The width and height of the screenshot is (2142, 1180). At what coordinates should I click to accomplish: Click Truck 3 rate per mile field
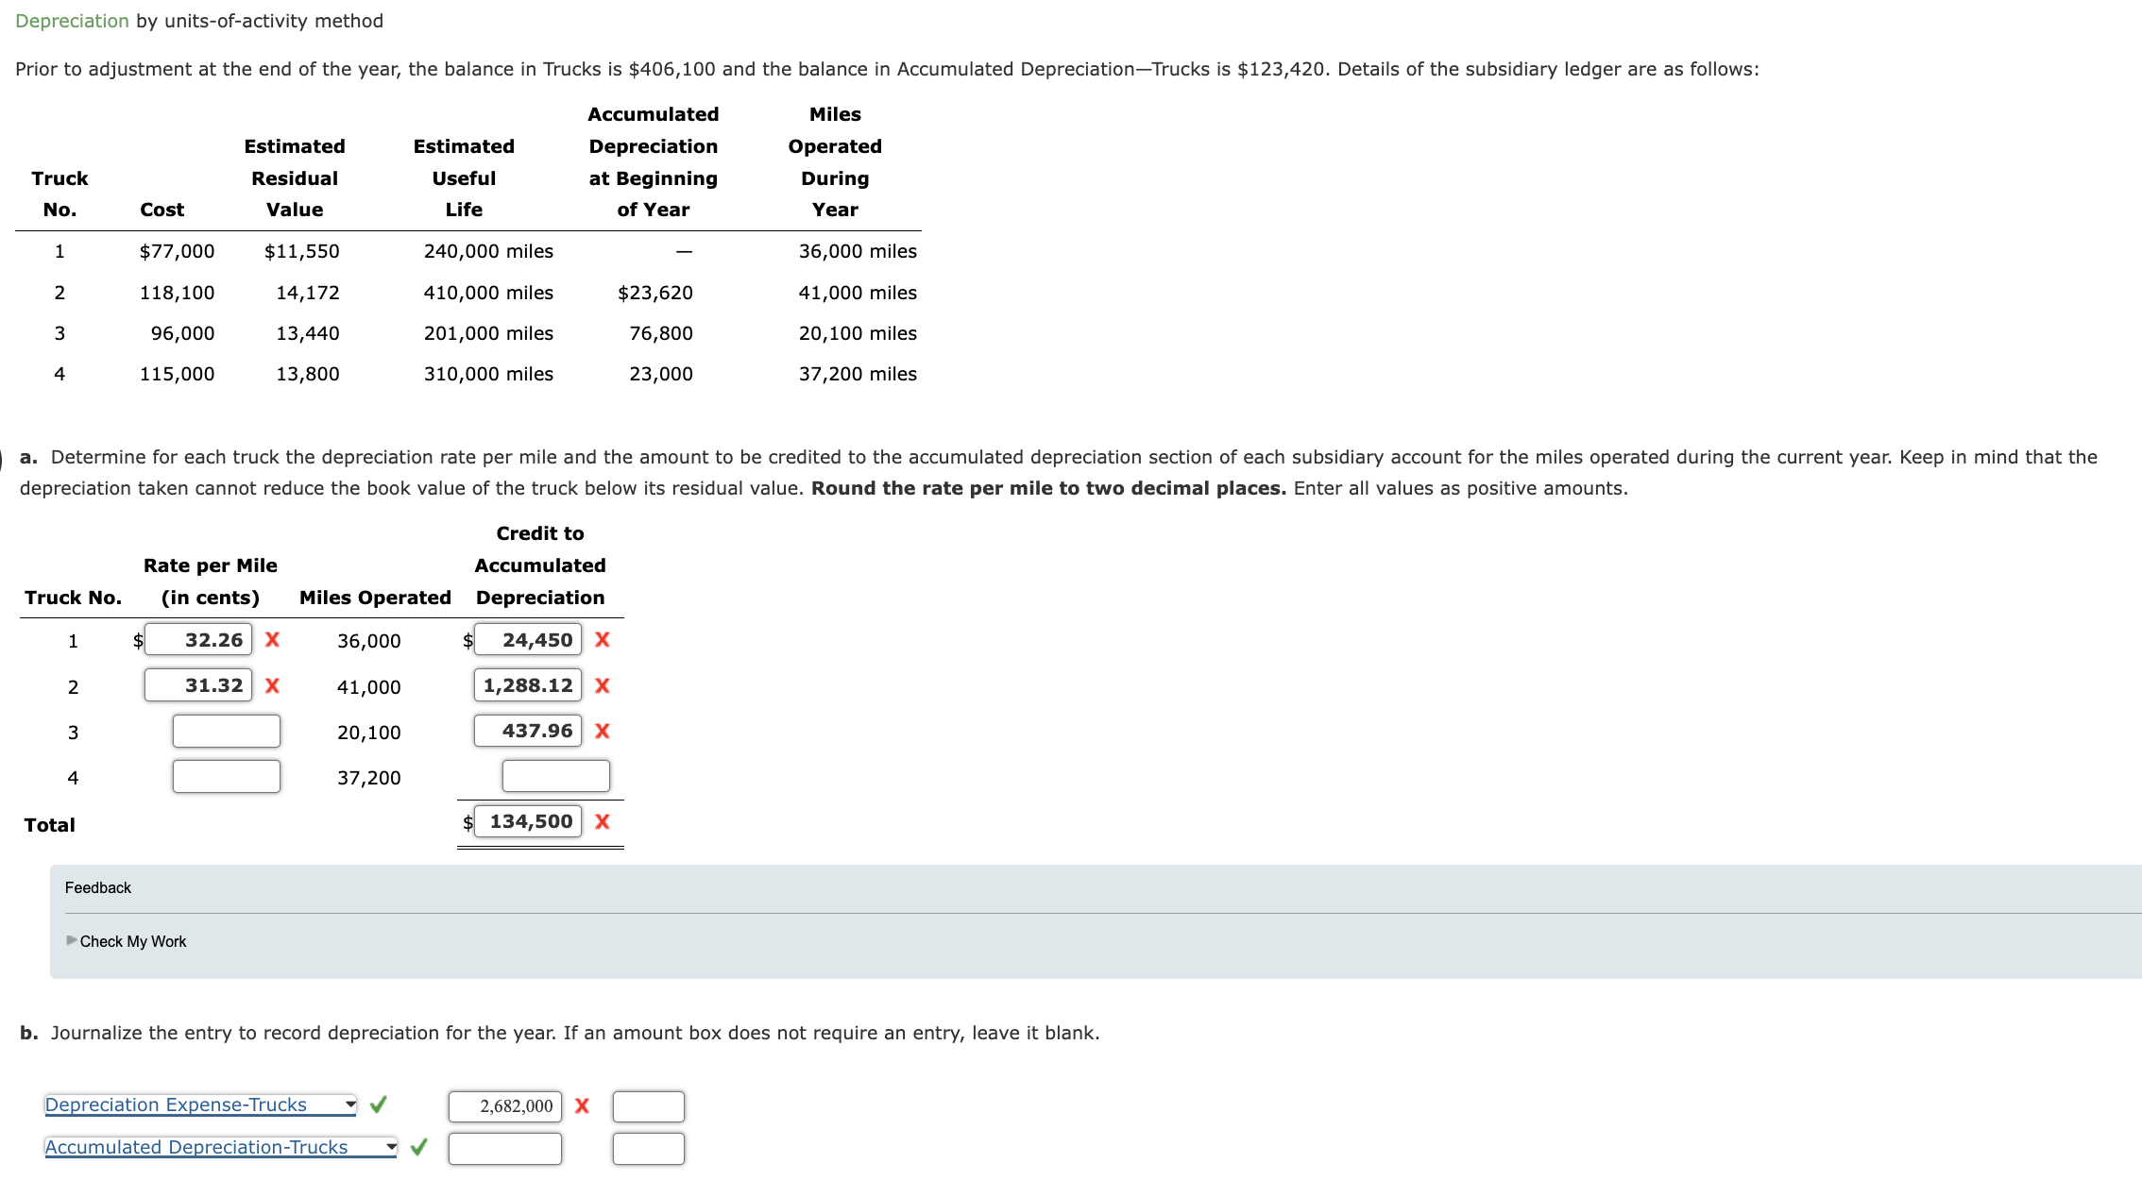[227, 731]
